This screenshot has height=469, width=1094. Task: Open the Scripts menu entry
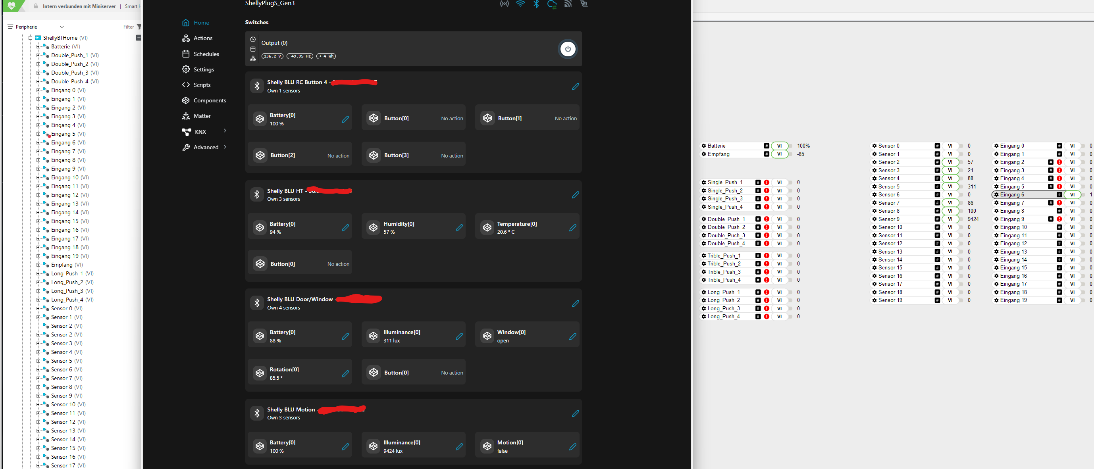coord(202,85)
